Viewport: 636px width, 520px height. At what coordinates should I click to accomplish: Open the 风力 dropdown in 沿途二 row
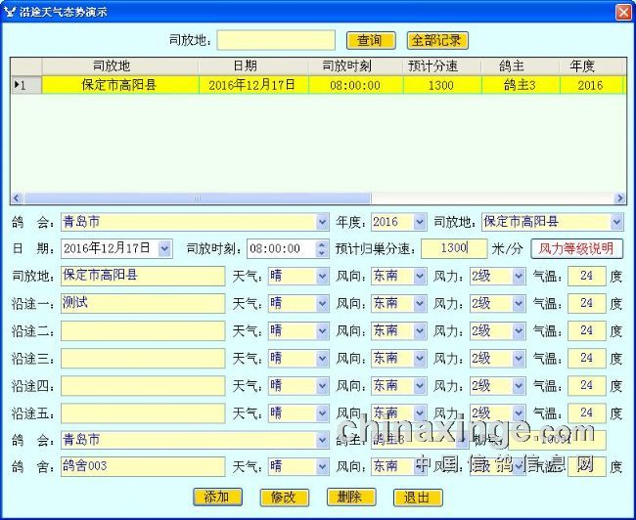519,331
